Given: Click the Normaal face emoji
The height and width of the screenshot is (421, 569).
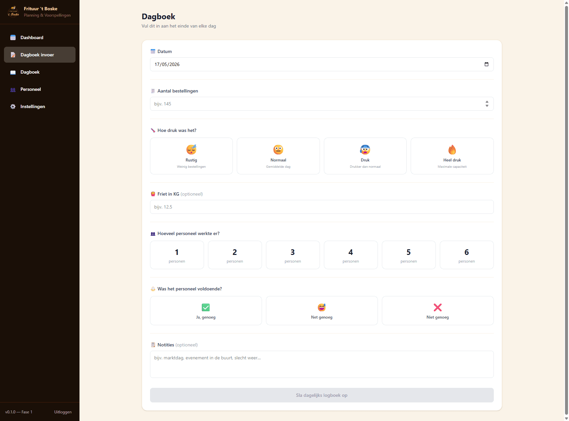Looking at the screenshot, I should (x=278, y=150).
